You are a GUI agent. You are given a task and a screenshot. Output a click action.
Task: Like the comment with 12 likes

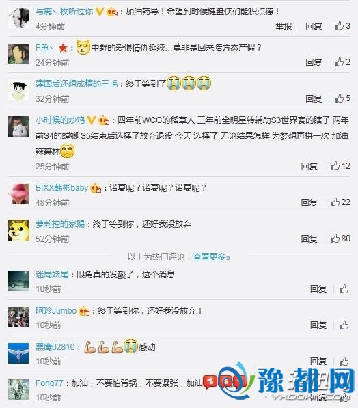click(340, 166)
